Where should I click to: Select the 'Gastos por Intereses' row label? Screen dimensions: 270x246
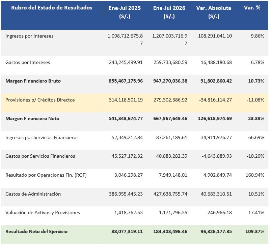(x=28, y=62)
